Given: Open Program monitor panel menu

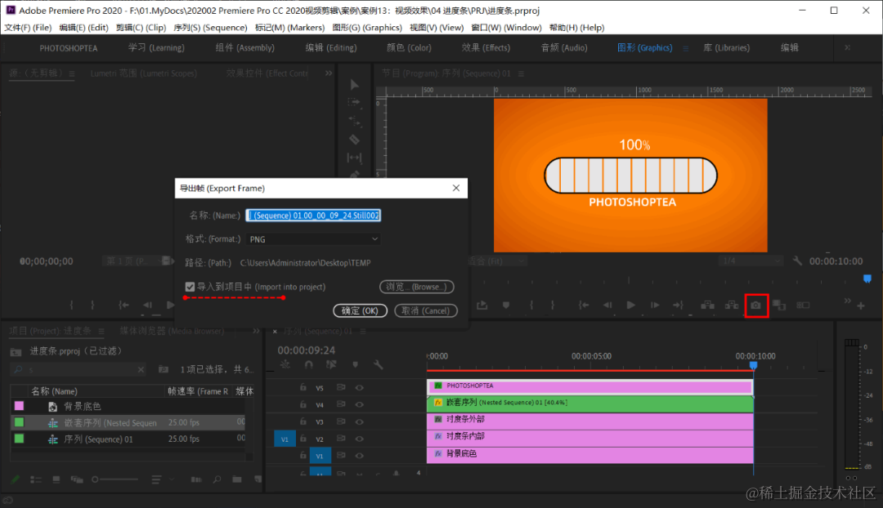Looking at the screenshot, I should pyautogui.click(x=521, y=74).
